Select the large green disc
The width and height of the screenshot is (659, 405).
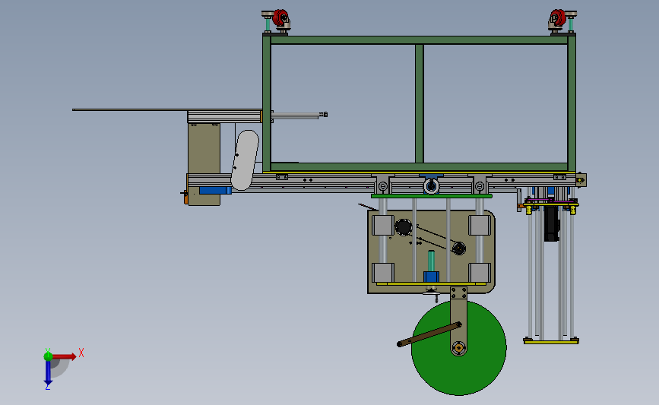(459, 348)
